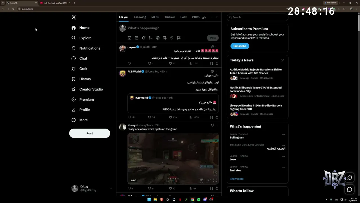Open more options for Emirates trend
This screenshot has height=203, width=360.
point(283,167)
